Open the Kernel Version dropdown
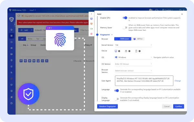Viewport: 194px width, 122px height. [x=133, y=45]
